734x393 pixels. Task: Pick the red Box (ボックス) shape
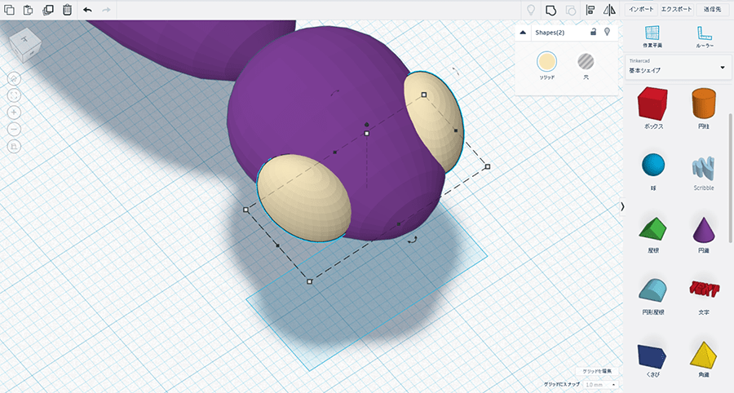(x=653, y=108)
